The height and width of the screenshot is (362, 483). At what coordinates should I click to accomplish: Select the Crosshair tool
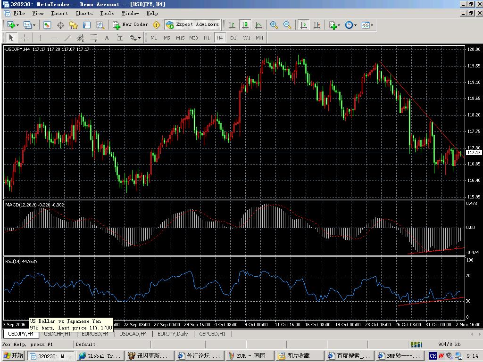click(25, 38)
